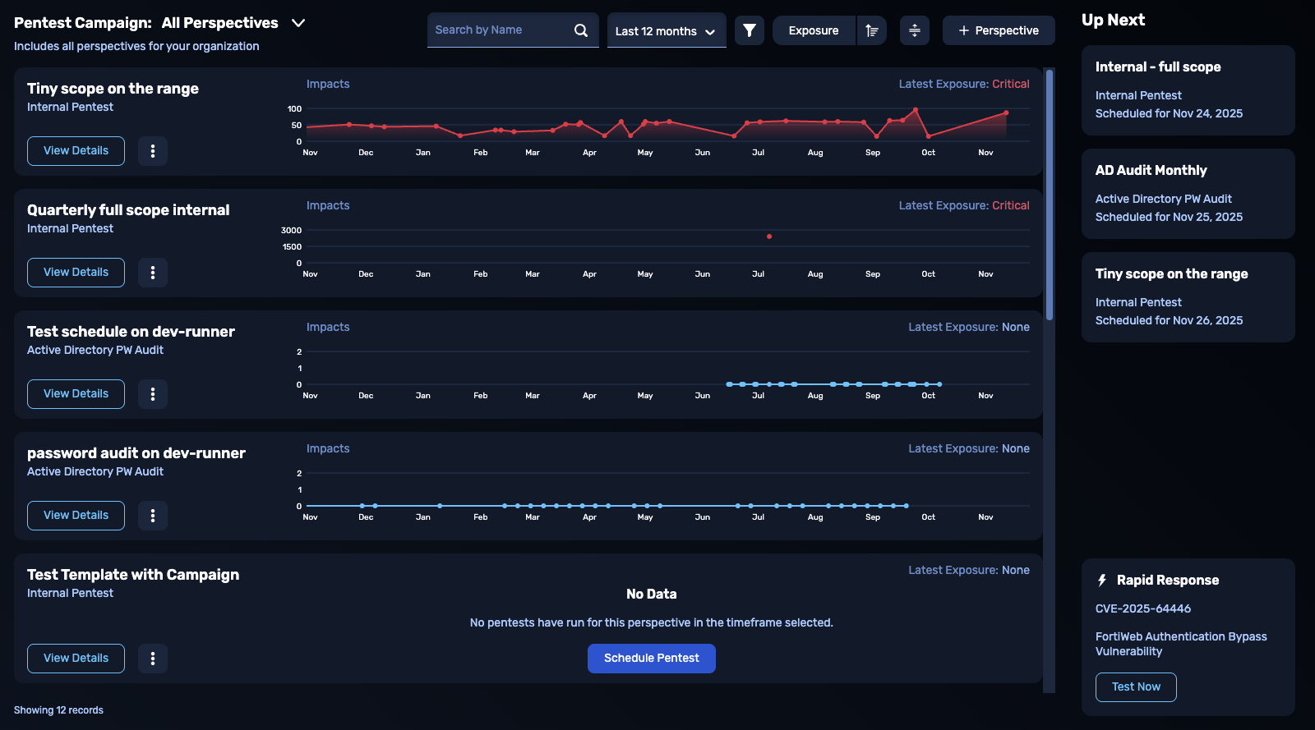Image resolution: width=1315 pixels, height=730 pixels.
Task: Open the Exposure sort-by selector
Action: click(x=813, y=30)
